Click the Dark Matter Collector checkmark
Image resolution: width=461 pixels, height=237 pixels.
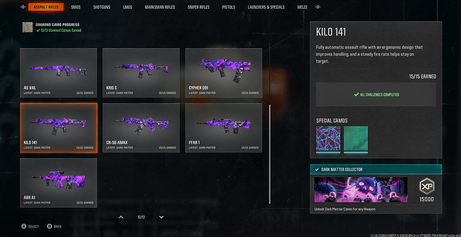coord(317,169)
